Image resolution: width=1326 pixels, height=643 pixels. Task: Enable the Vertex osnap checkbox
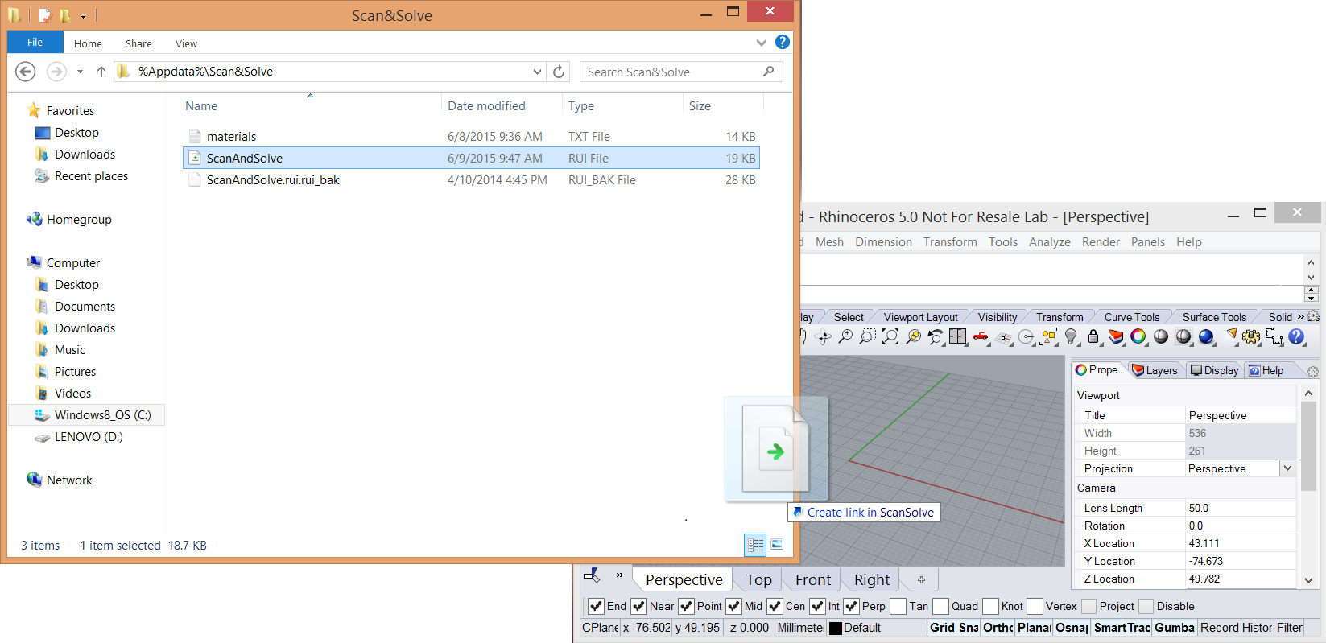pos(1035,606)
